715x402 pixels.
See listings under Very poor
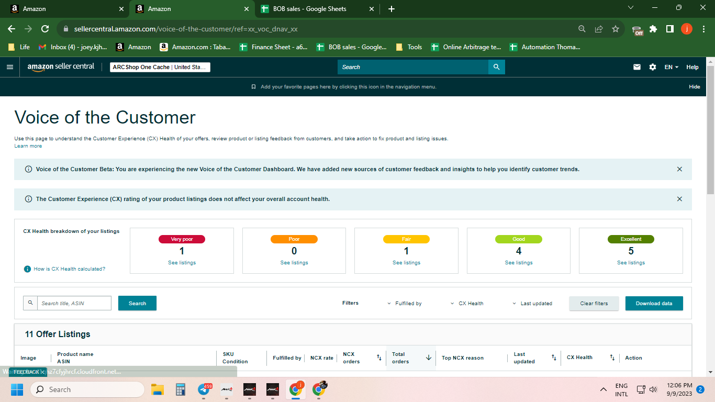182,263
